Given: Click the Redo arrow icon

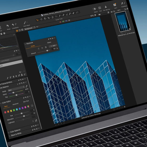Looking at the screenshot, I should click(16, 24).
